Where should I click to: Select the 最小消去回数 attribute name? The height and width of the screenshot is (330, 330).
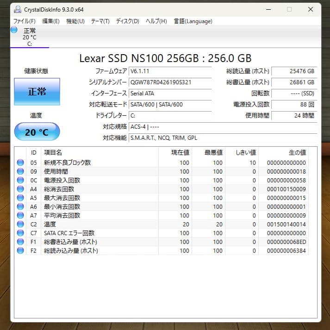pyautogui.click(x=62, y=207)
